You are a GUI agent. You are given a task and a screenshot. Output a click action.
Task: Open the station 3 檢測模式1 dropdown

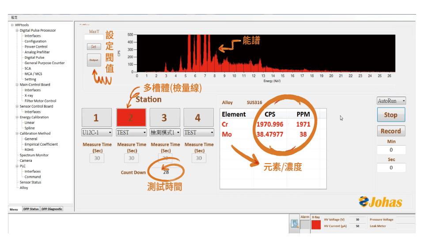click(x=165, y=132)
